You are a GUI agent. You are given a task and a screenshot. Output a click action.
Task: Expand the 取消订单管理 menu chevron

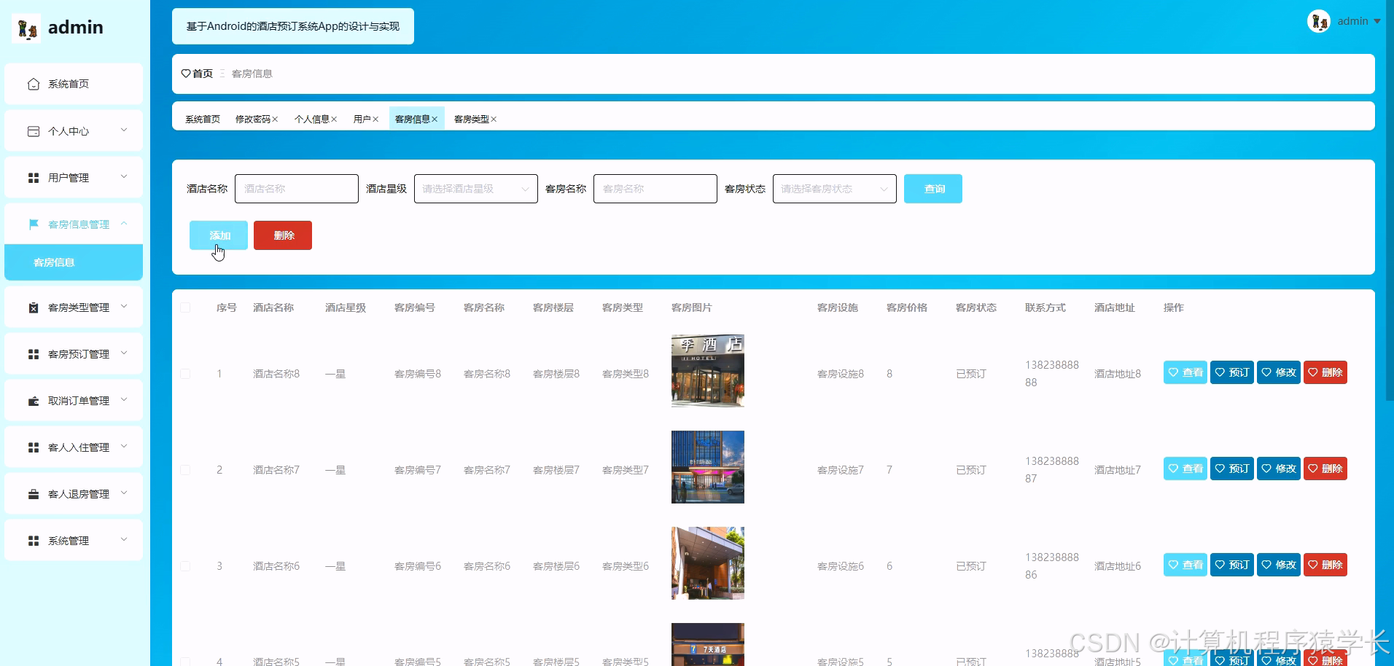(x=124, y=399)
